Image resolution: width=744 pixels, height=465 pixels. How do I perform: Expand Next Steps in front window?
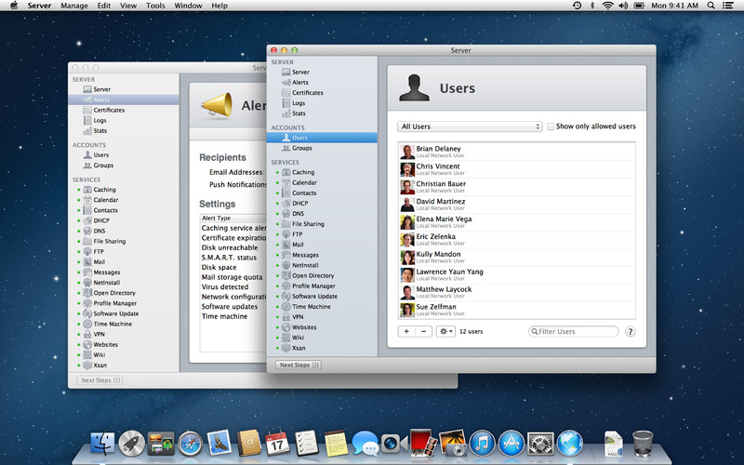point(299,365)
